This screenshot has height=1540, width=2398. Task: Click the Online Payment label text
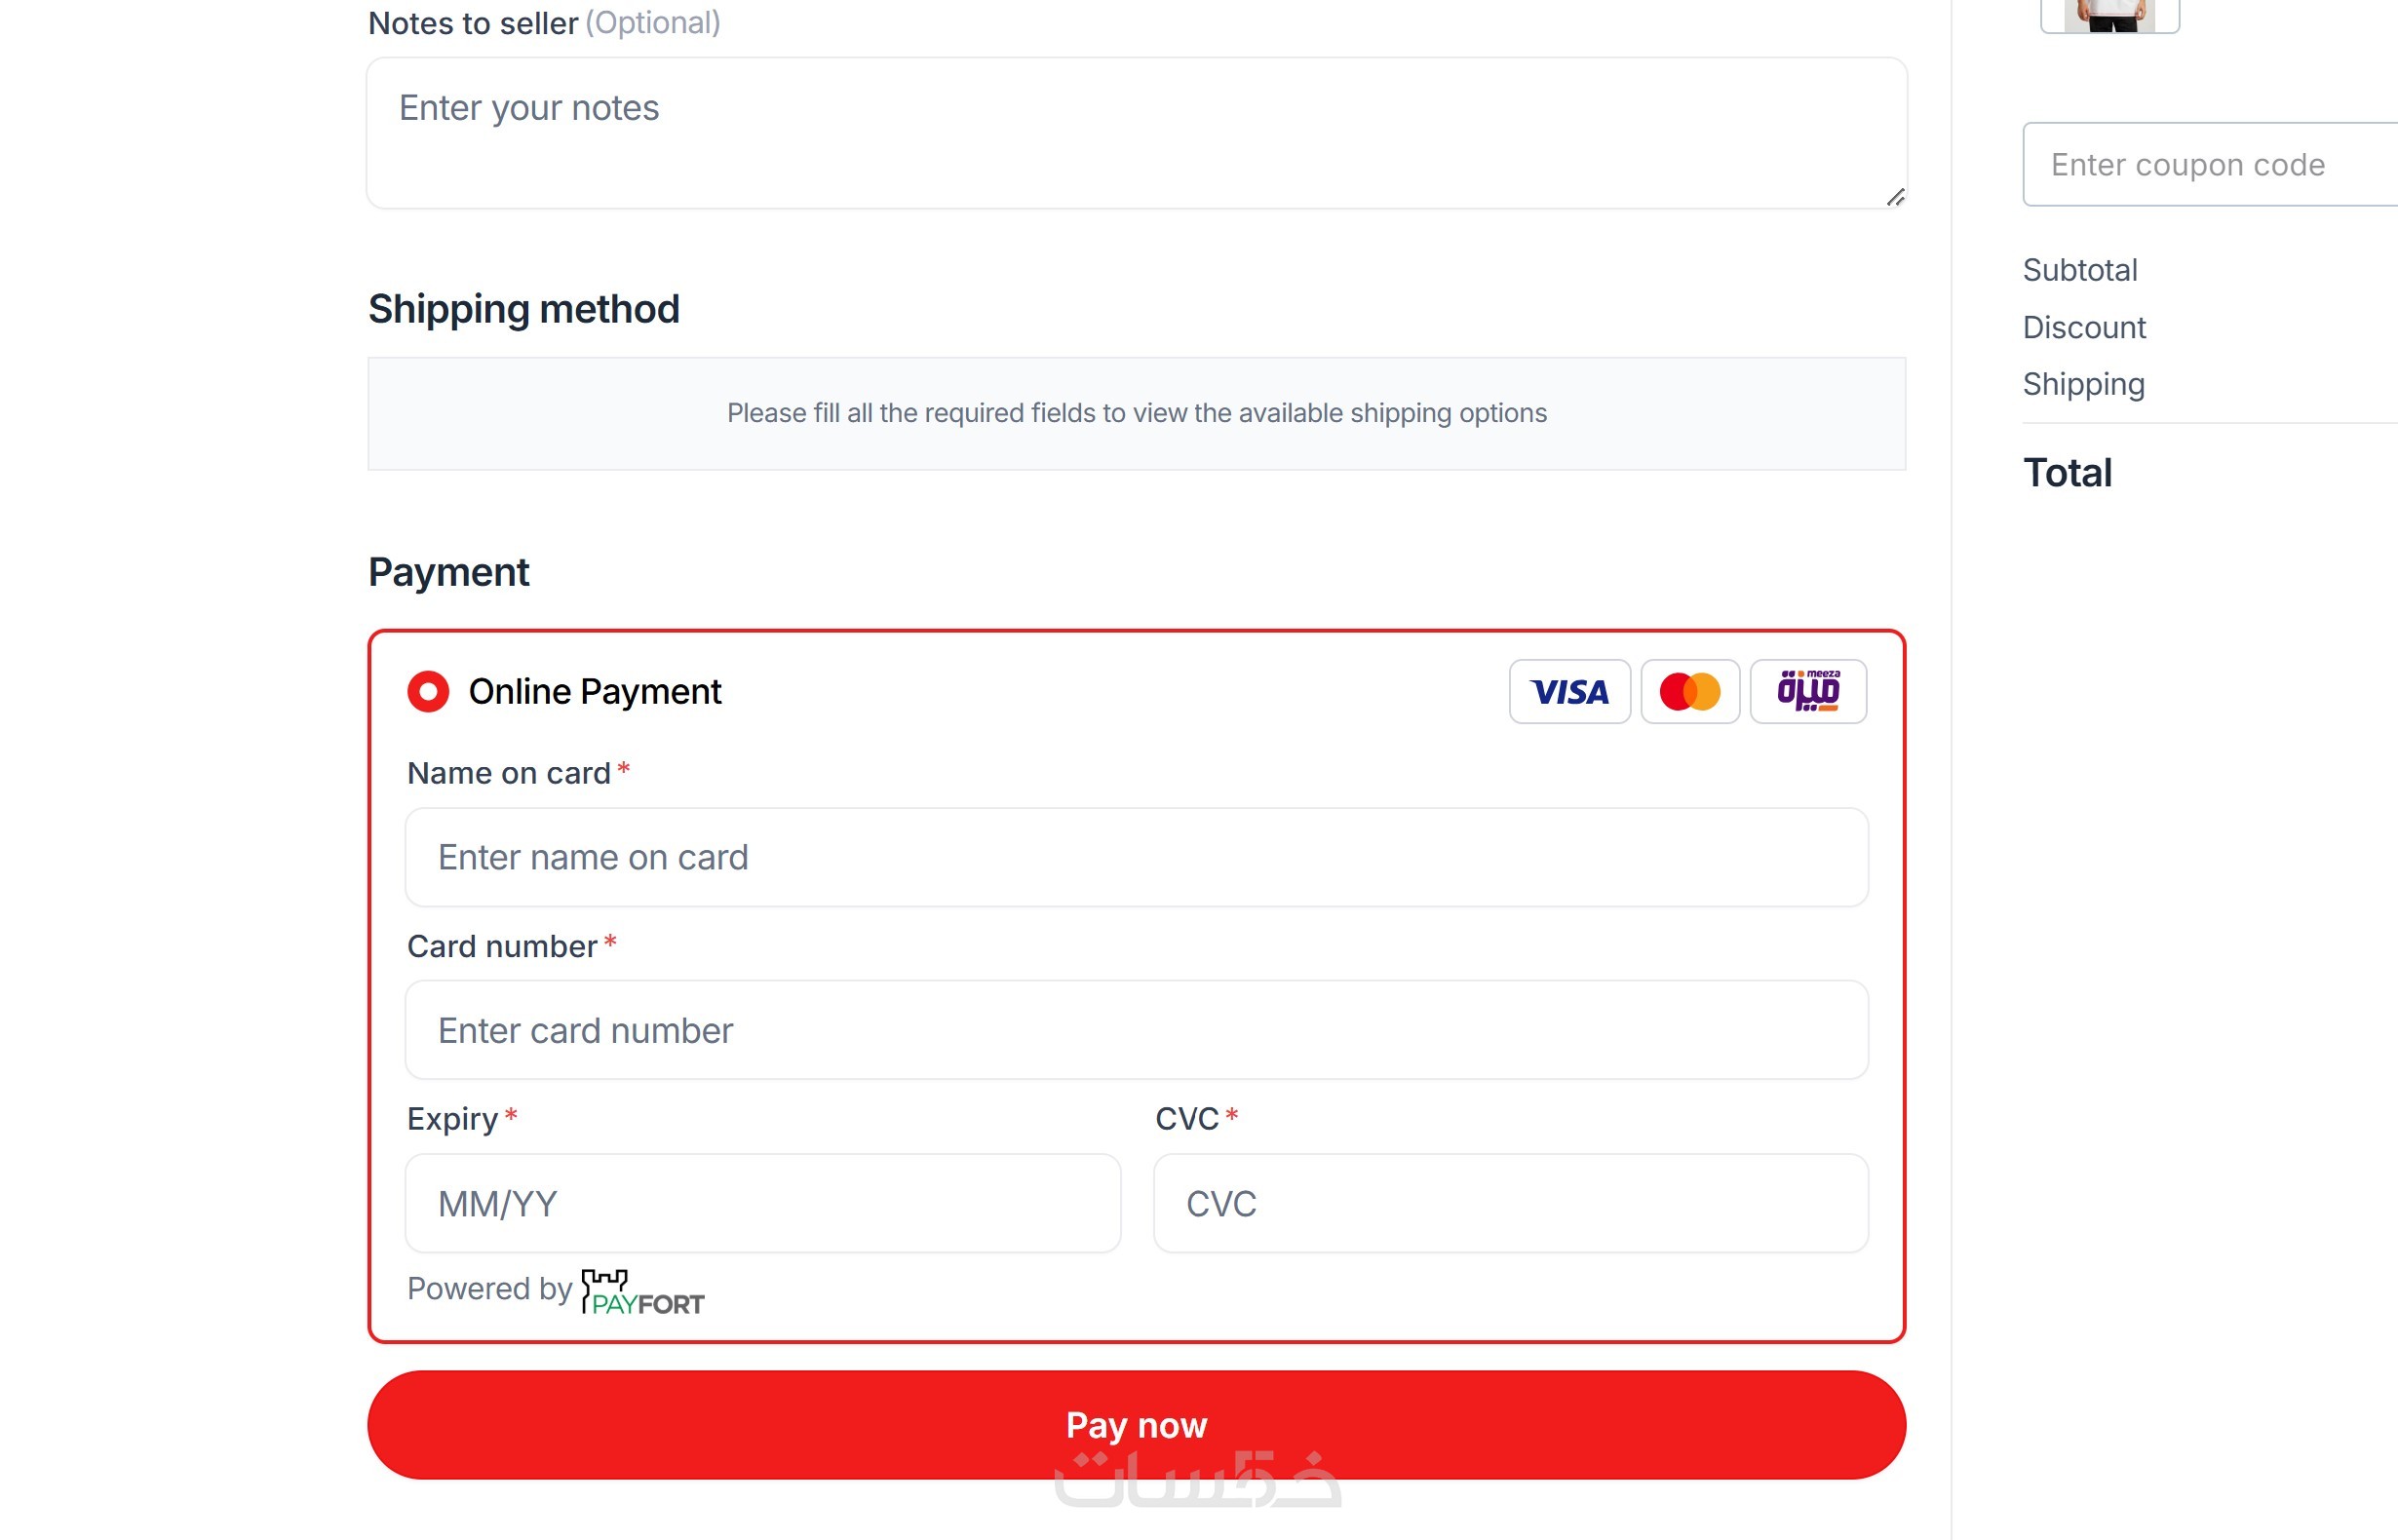(x=594, y=691)
